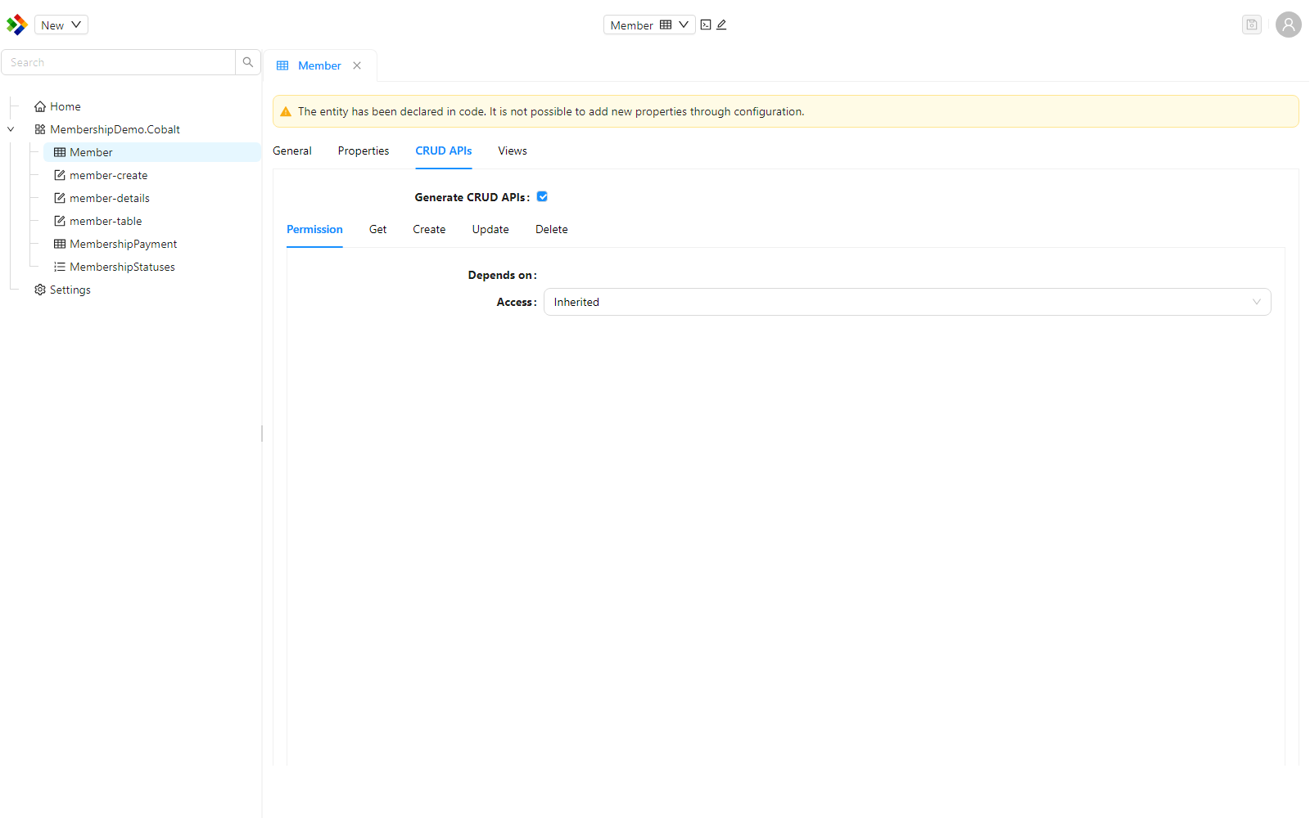Click the app logo icon

16,25
